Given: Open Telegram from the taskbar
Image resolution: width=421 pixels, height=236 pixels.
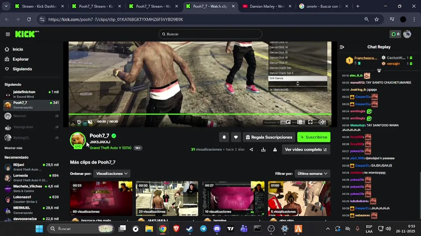Looking at the screenshot, I should (203, 229).
